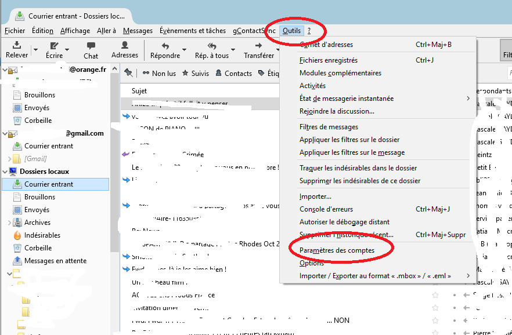Open the Adresses address book button

point(125,46)
